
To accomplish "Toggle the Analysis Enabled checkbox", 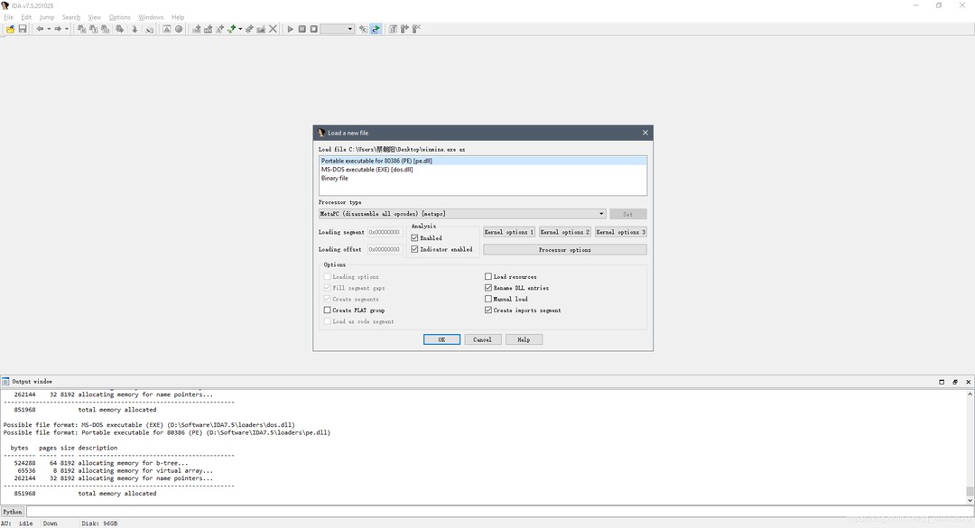I will pos(414,237).
